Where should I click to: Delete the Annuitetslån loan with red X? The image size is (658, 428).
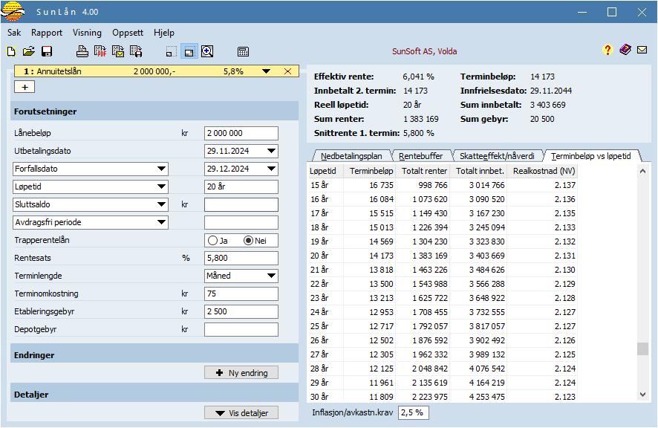(287, 71)
